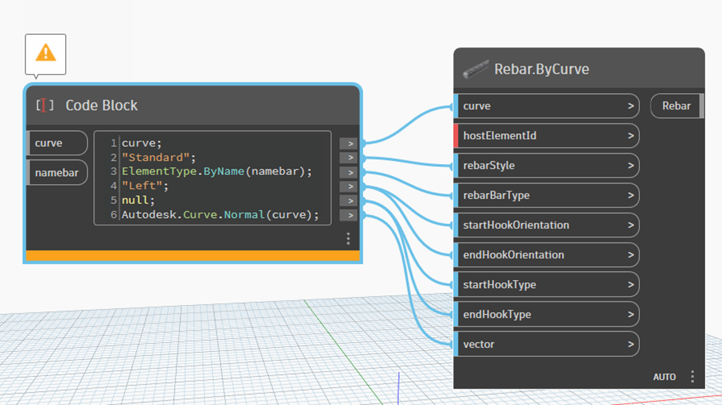Select the endHookOrientation input port
Screen dimensions: 722x405
click(546, 255)
